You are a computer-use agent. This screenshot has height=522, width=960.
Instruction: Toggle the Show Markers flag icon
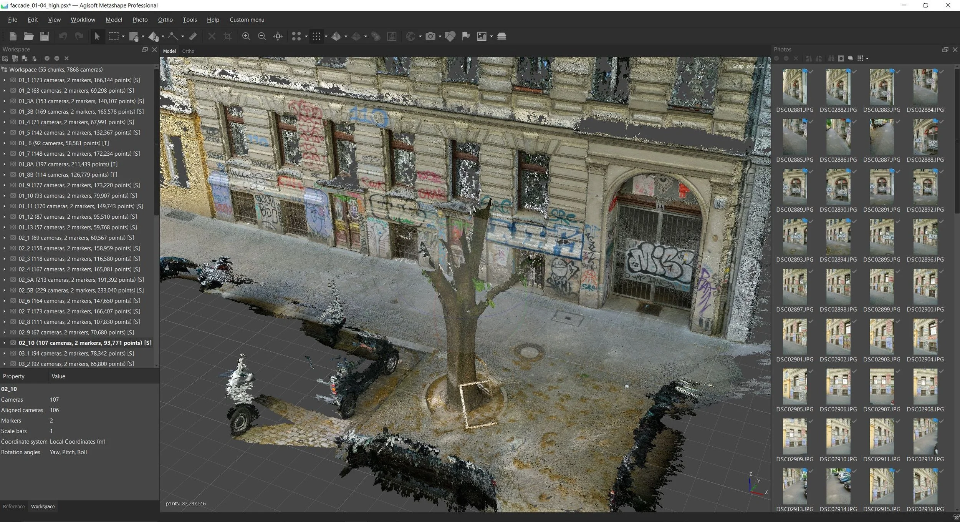coord(466,36)
